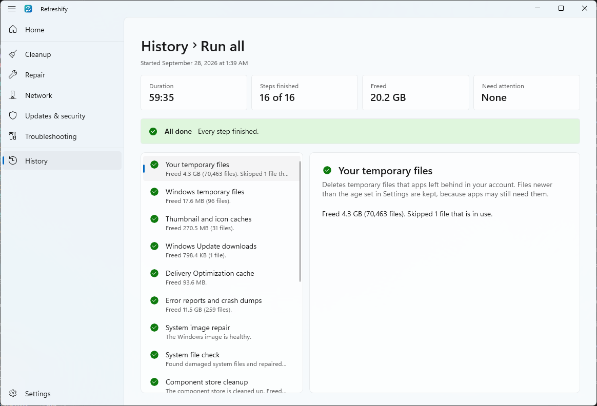Click the Started September 28, 2026 timestamp
Viewport: 597px width, 406px height.
click(194, 63)
